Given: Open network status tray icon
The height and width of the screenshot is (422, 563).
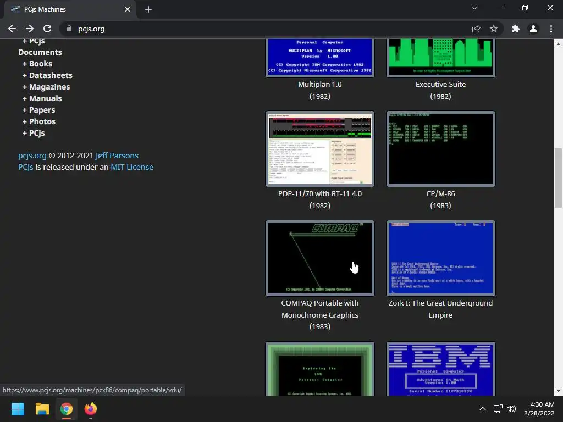Looking at the screenshot, I should pyautogui.click(x=498, y=409).
